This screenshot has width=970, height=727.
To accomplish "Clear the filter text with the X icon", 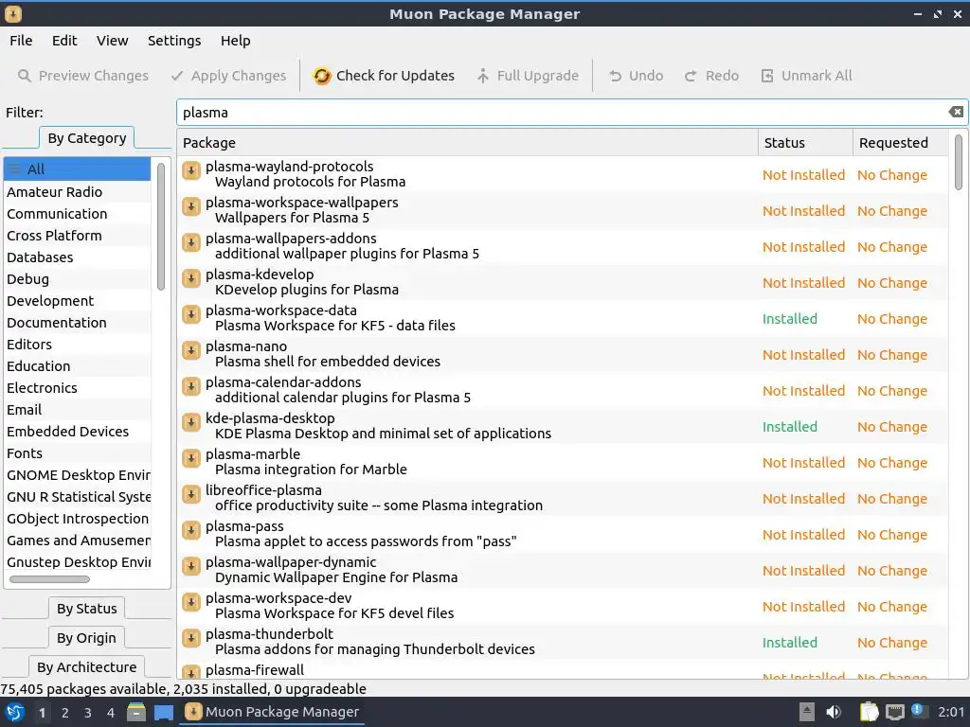I will (956, 112).
